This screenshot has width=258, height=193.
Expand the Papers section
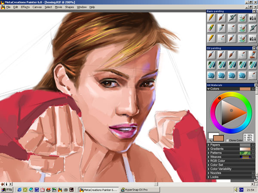[x=209, y=145]
